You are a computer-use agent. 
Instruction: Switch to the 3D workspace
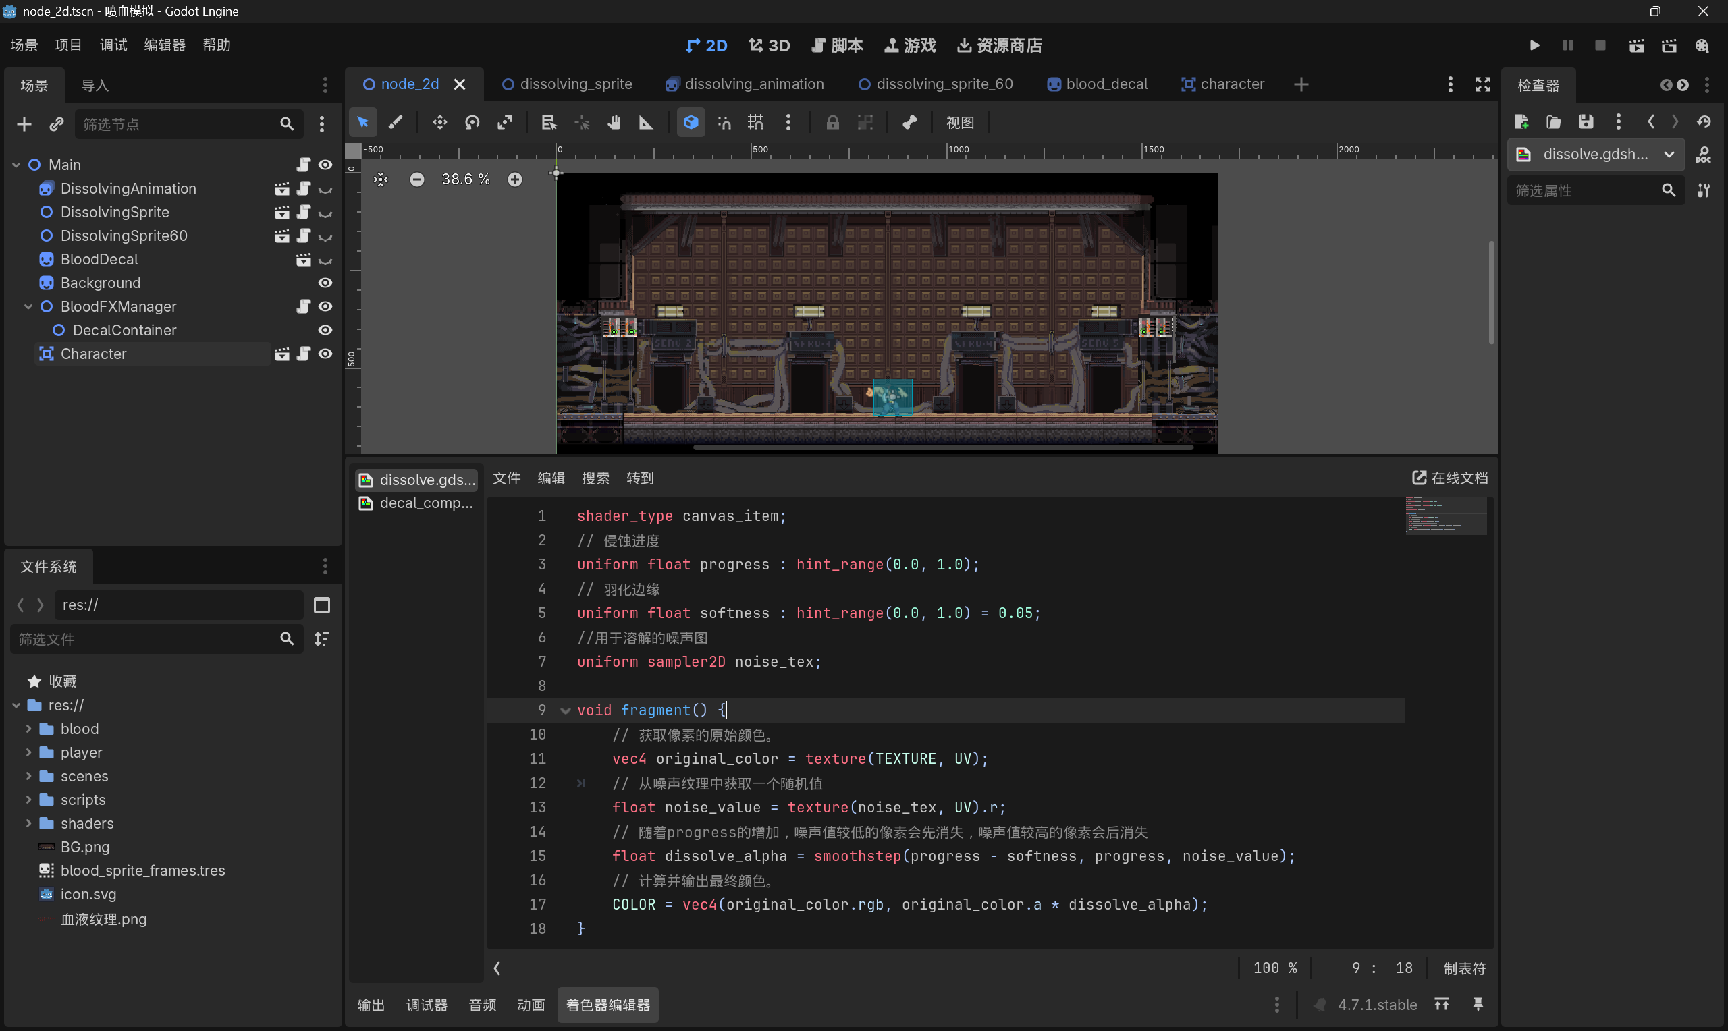point(769,45)
